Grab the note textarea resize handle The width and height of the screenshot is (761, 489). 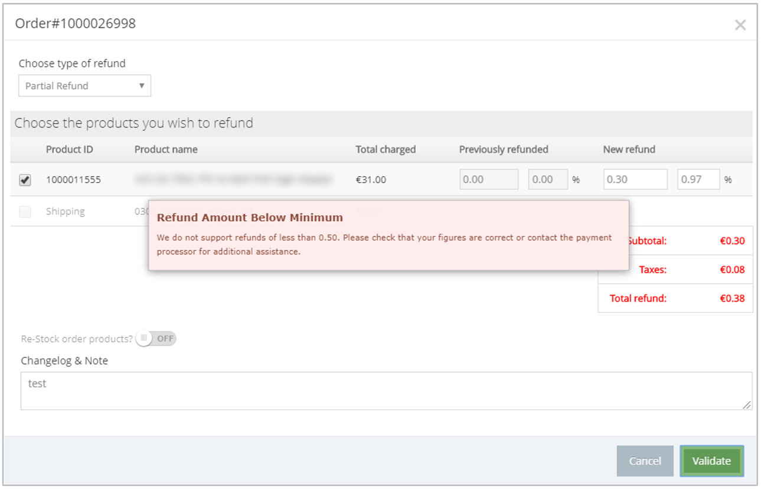coord(747,405)
